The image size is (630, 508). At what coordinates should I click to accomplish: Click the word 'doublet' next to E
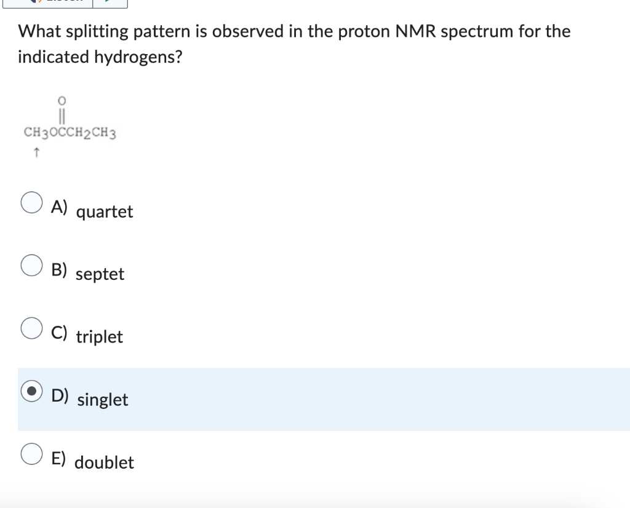coord(104,463)
